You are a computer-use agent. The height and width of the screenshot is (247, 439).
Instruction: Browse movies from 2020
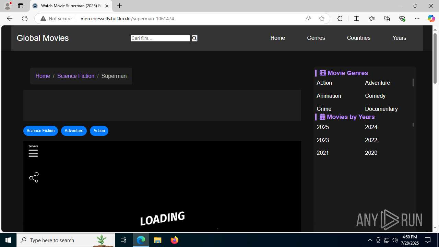coord(371,153)
